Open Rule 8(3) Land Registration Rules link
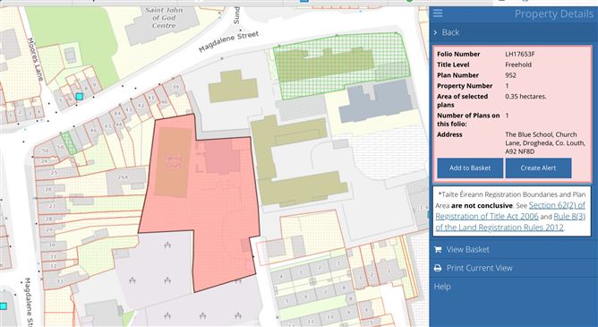 (500, 221)
